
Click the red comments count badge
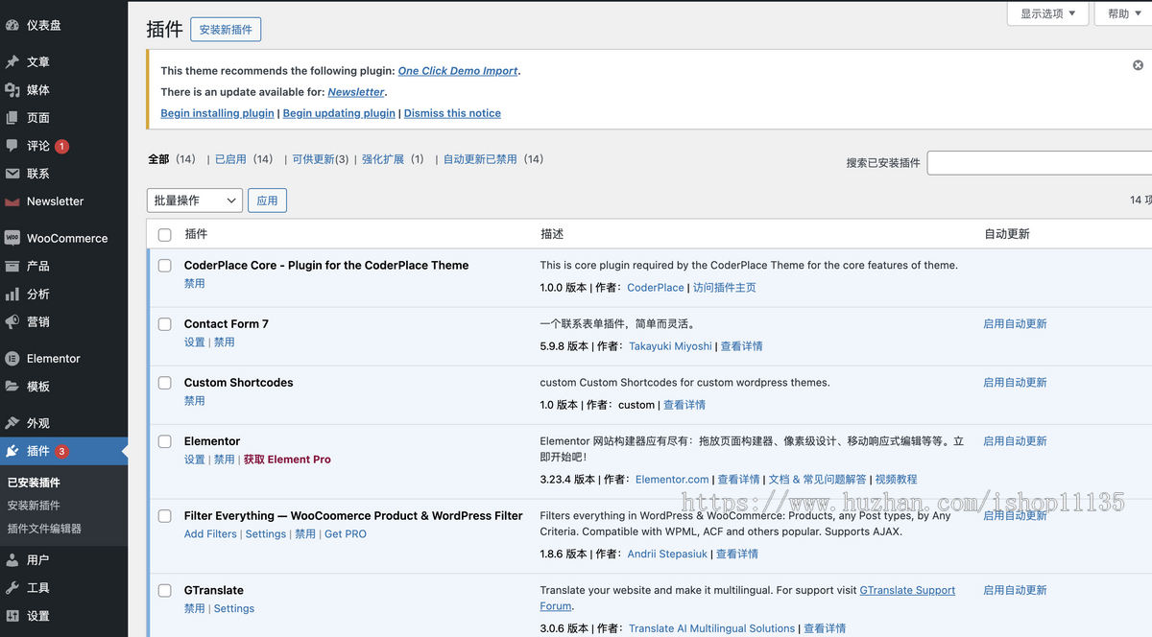pos(61,146)
